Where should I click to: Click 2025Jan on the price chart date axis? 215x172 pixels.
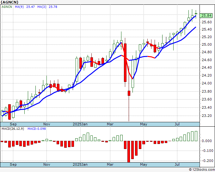[80, 124]
